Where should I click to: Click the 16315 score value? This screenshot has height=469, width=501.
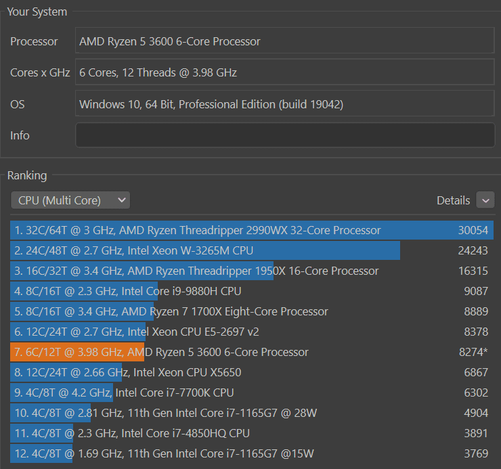473,271
